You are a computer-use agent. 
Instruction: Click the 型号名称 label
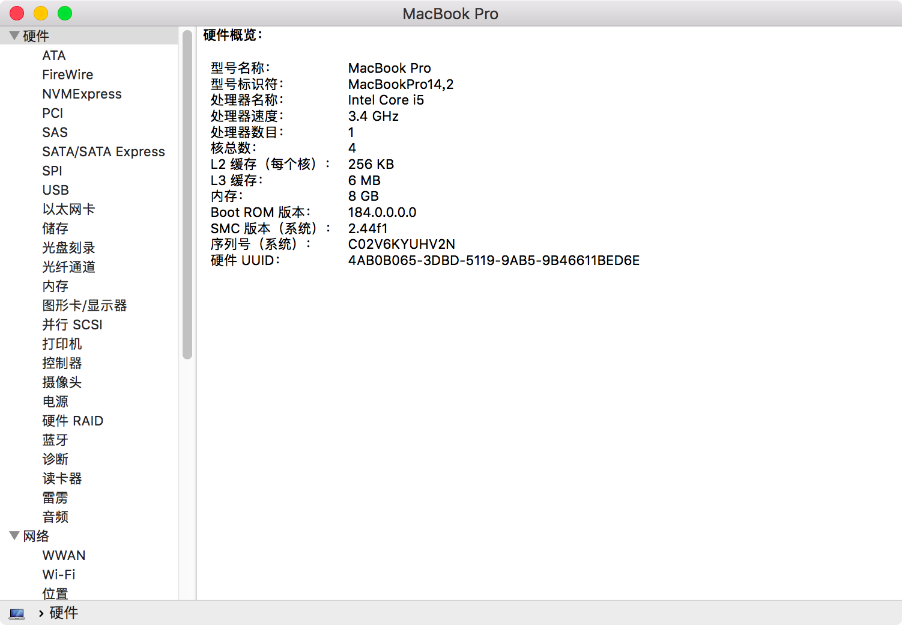pyautogui.click(x=240, y=68)
